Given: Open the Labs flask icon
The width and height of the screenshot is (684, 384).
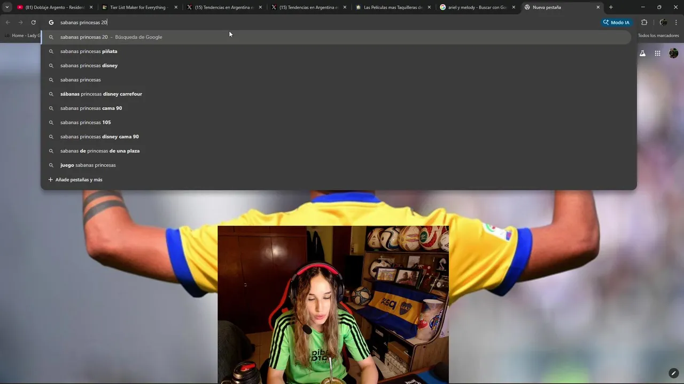Looking at the screenshot, I should pyautogui.click(x=642, y=53).
